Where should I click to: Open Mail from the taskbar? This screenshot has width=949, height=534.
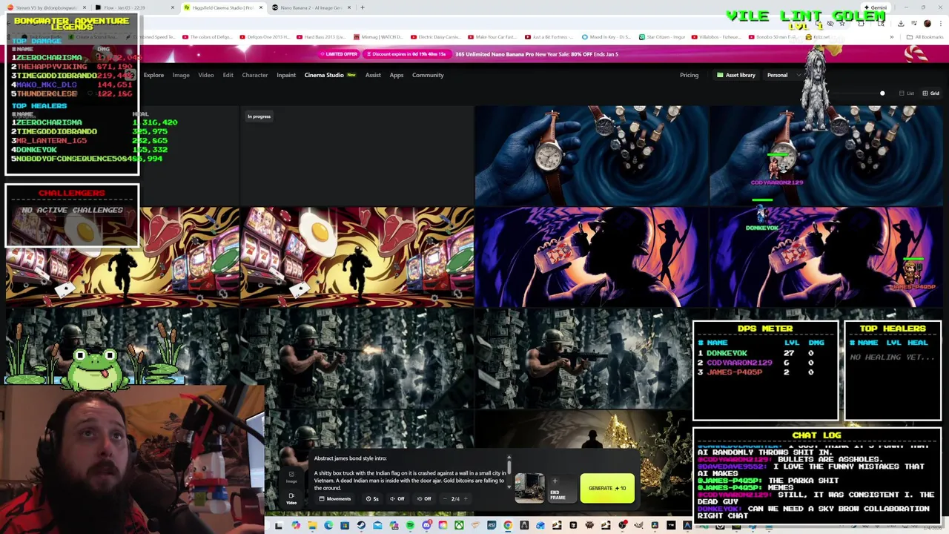(377, 525)
